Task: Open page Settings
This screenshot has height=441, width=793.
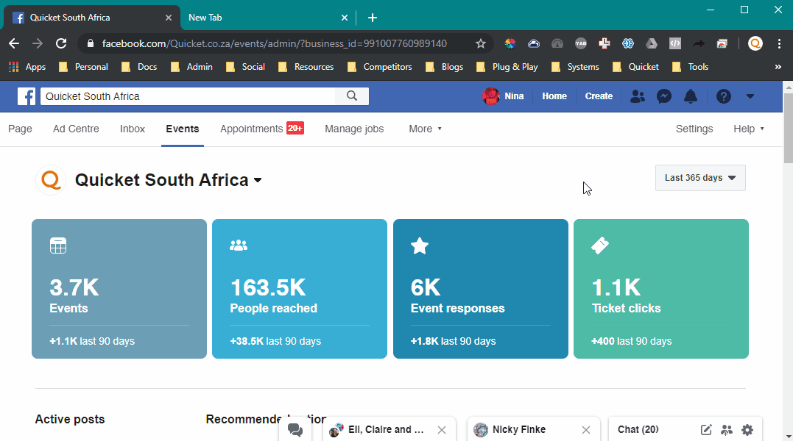Action: 694,129
